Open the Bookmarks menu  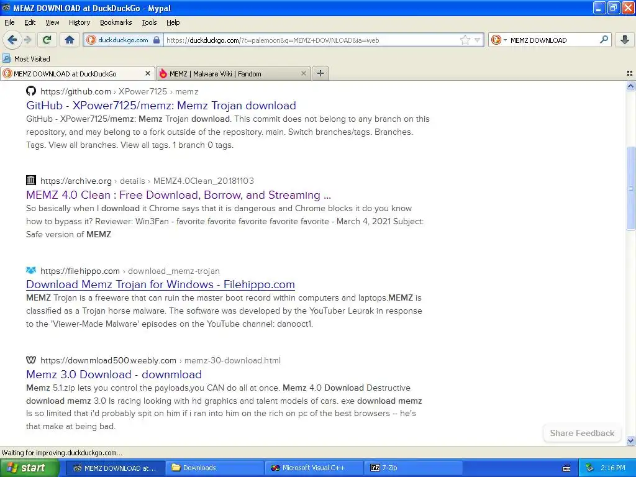pyautogui.click(x=116, y=22)
